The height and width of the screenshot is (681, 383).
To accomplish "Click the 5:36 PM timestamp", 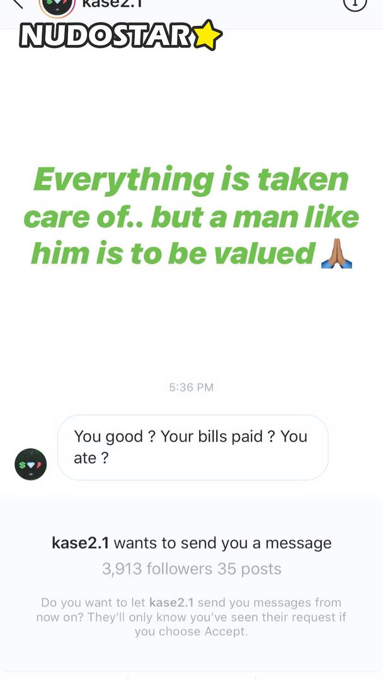I will 191,387.
